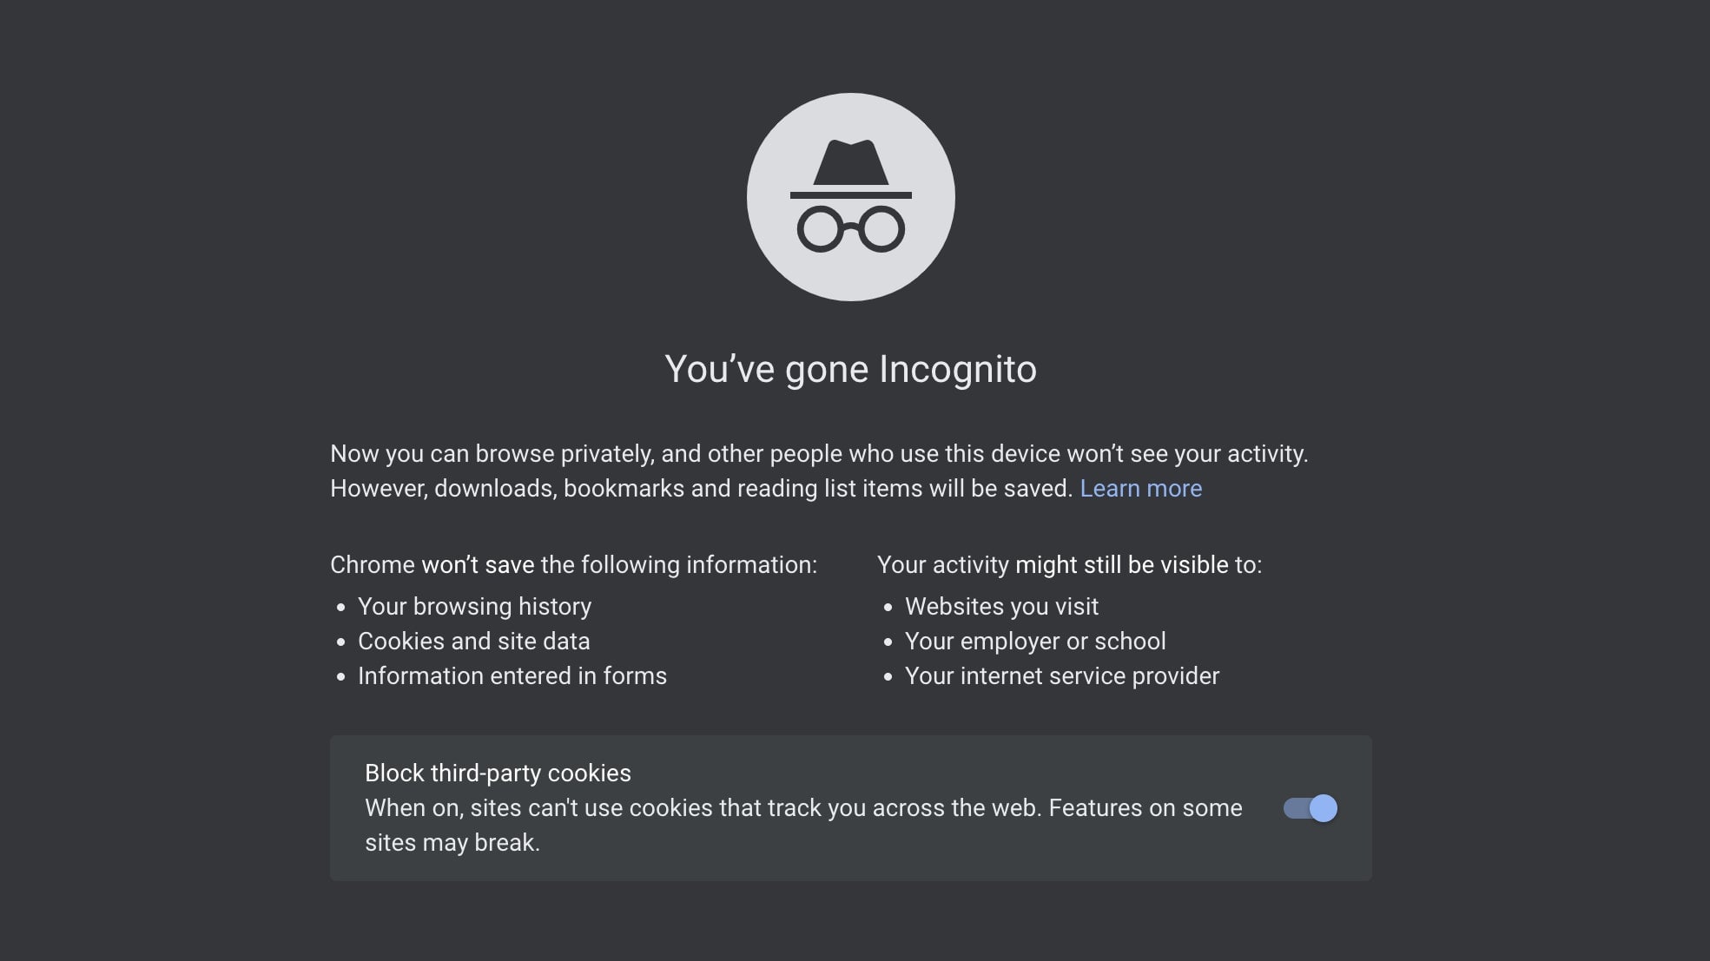Click the Your employer or school item

[1035, 641]
